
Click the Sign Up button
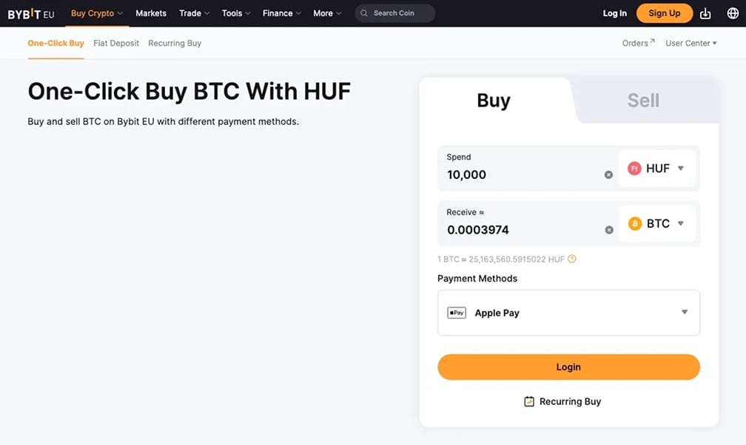pos(664,13)
